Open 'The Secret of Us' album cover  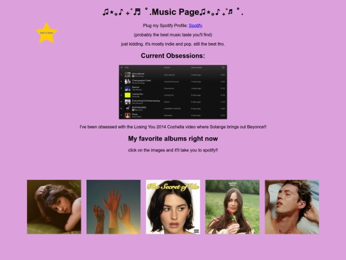pos(173,207)
